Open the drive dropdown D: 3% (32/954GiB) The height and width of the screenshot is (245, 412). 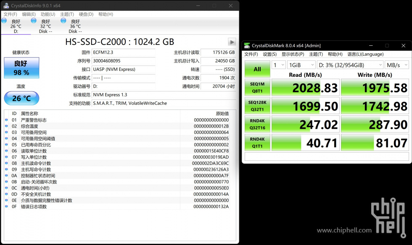[x=350, y=65]
